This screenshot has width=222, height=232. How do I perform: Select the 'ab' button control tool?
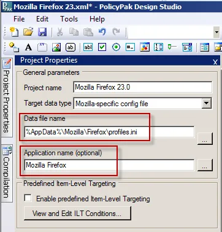click(71, 47)
